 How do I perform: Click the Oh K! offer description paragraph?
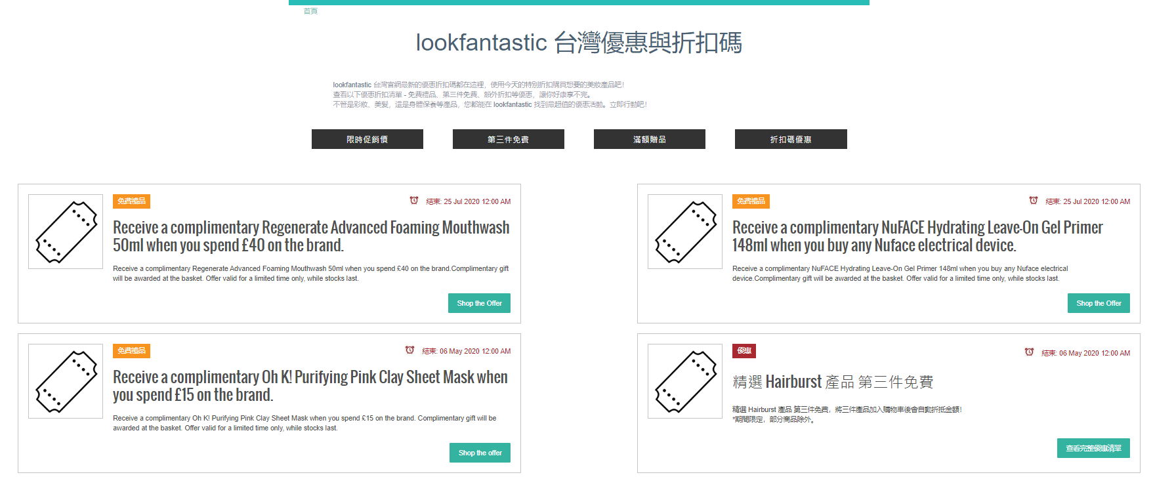pyautogui.click(x=304, y=423)
